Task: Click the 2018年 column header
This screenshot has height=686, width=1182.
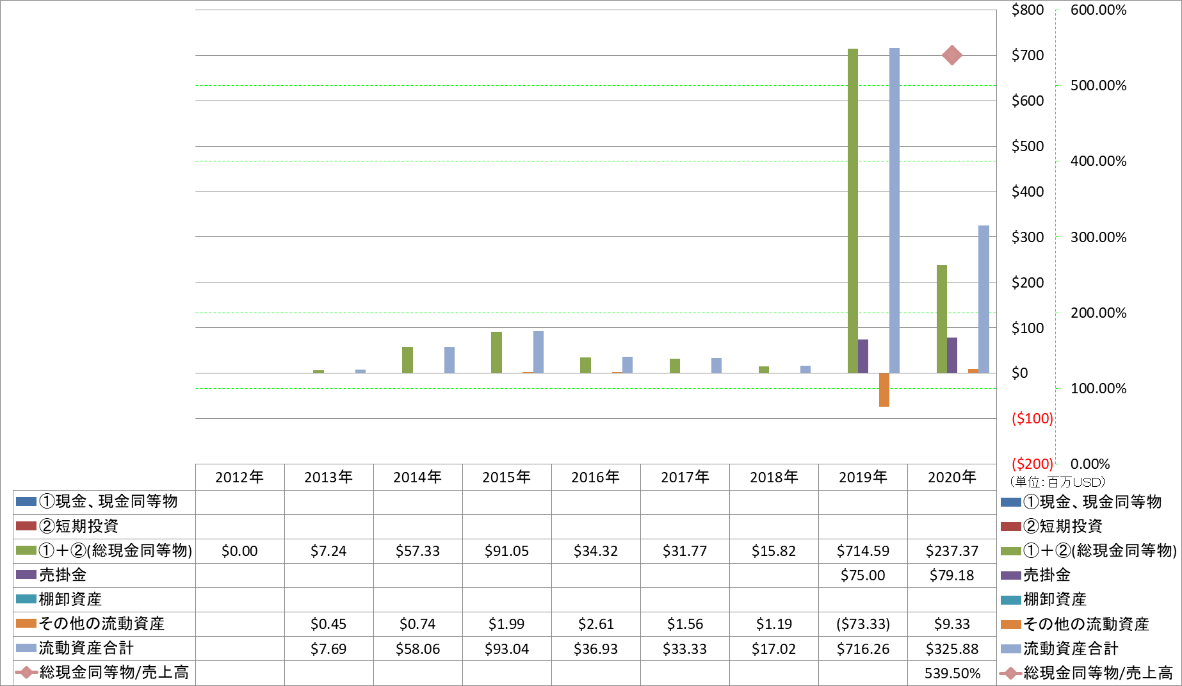Action: (774, 477)
